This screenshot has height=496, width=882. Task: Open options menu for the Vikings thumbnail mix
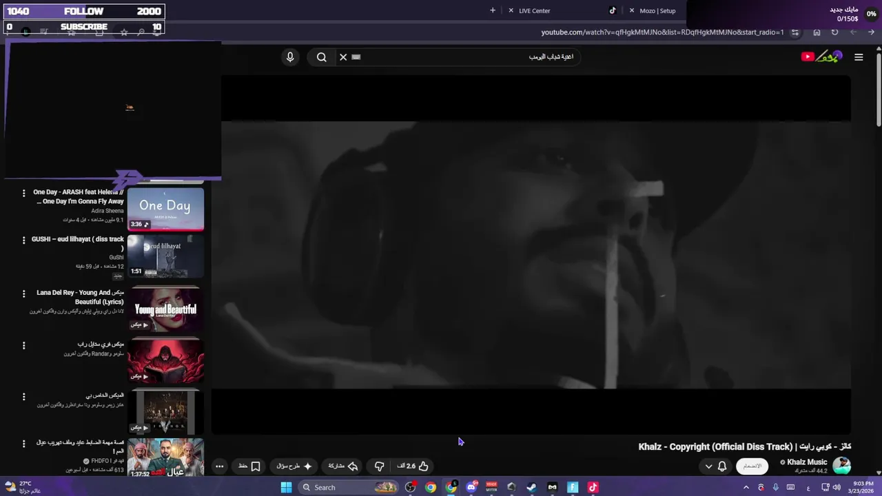pyautogui.click(x=23, y=397)
